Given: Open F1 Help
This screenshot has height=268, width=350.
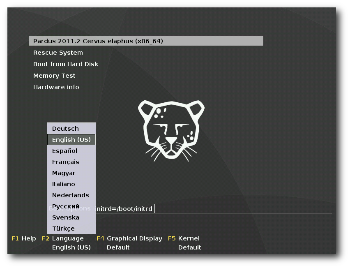Looking at the screenshot, I should click(24, 238).
